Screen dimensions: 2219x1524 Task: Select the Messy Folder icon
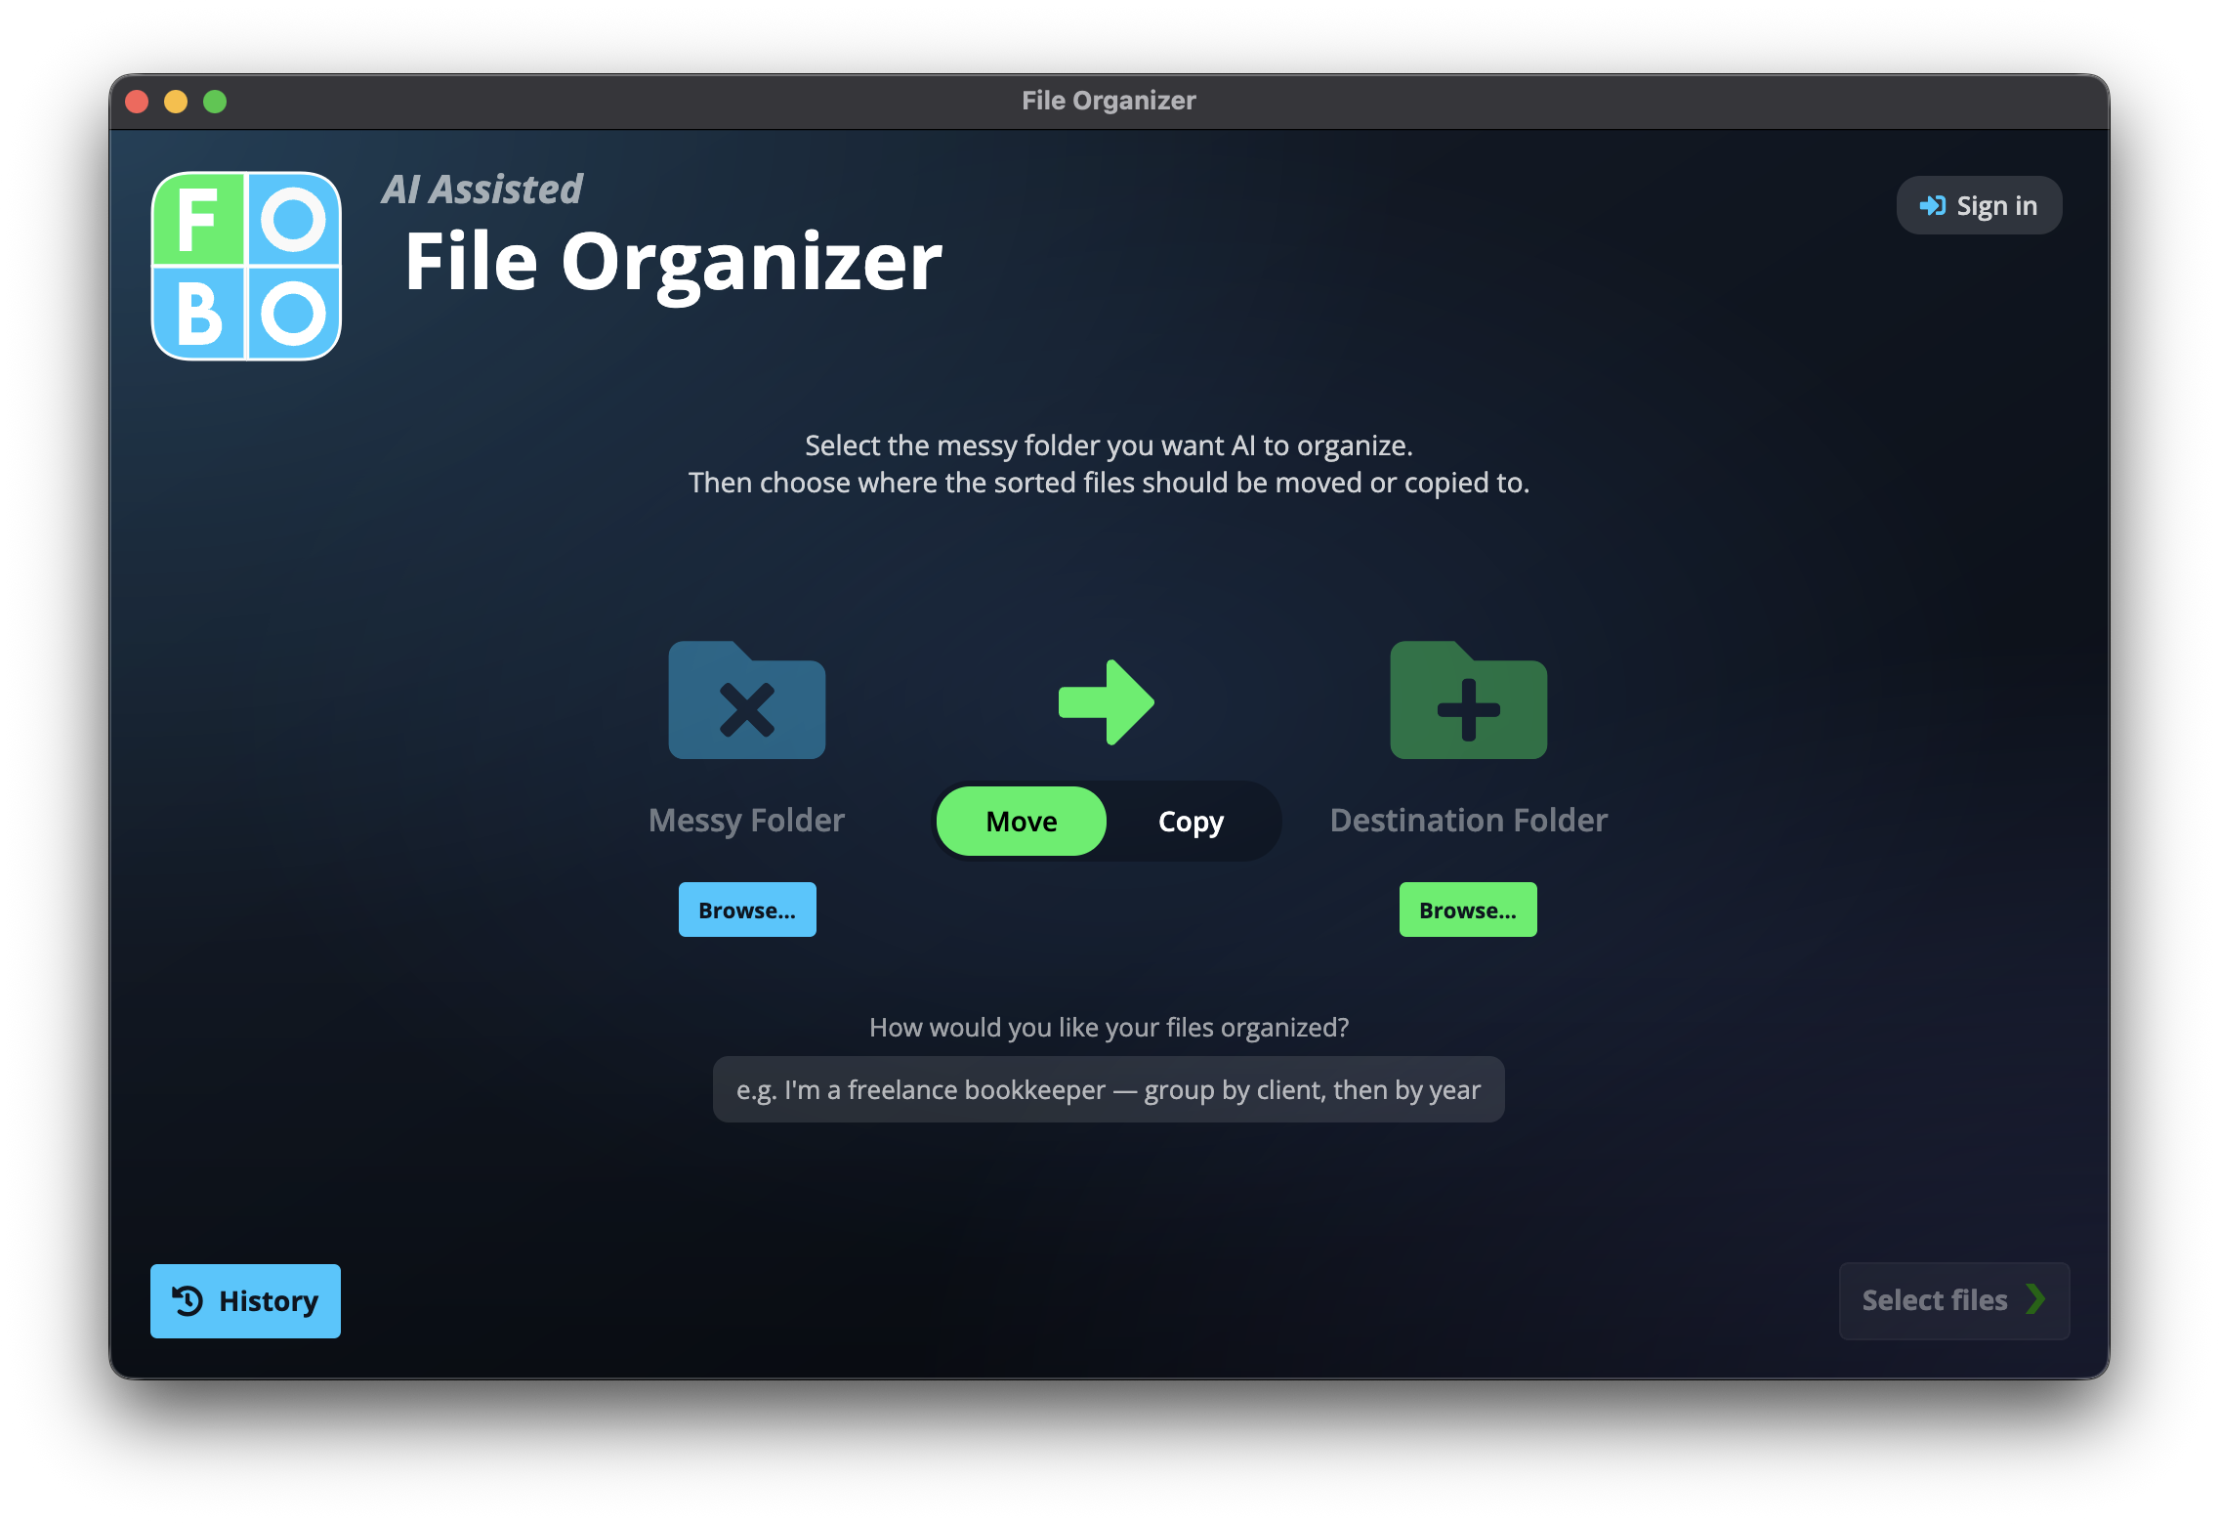746,701
